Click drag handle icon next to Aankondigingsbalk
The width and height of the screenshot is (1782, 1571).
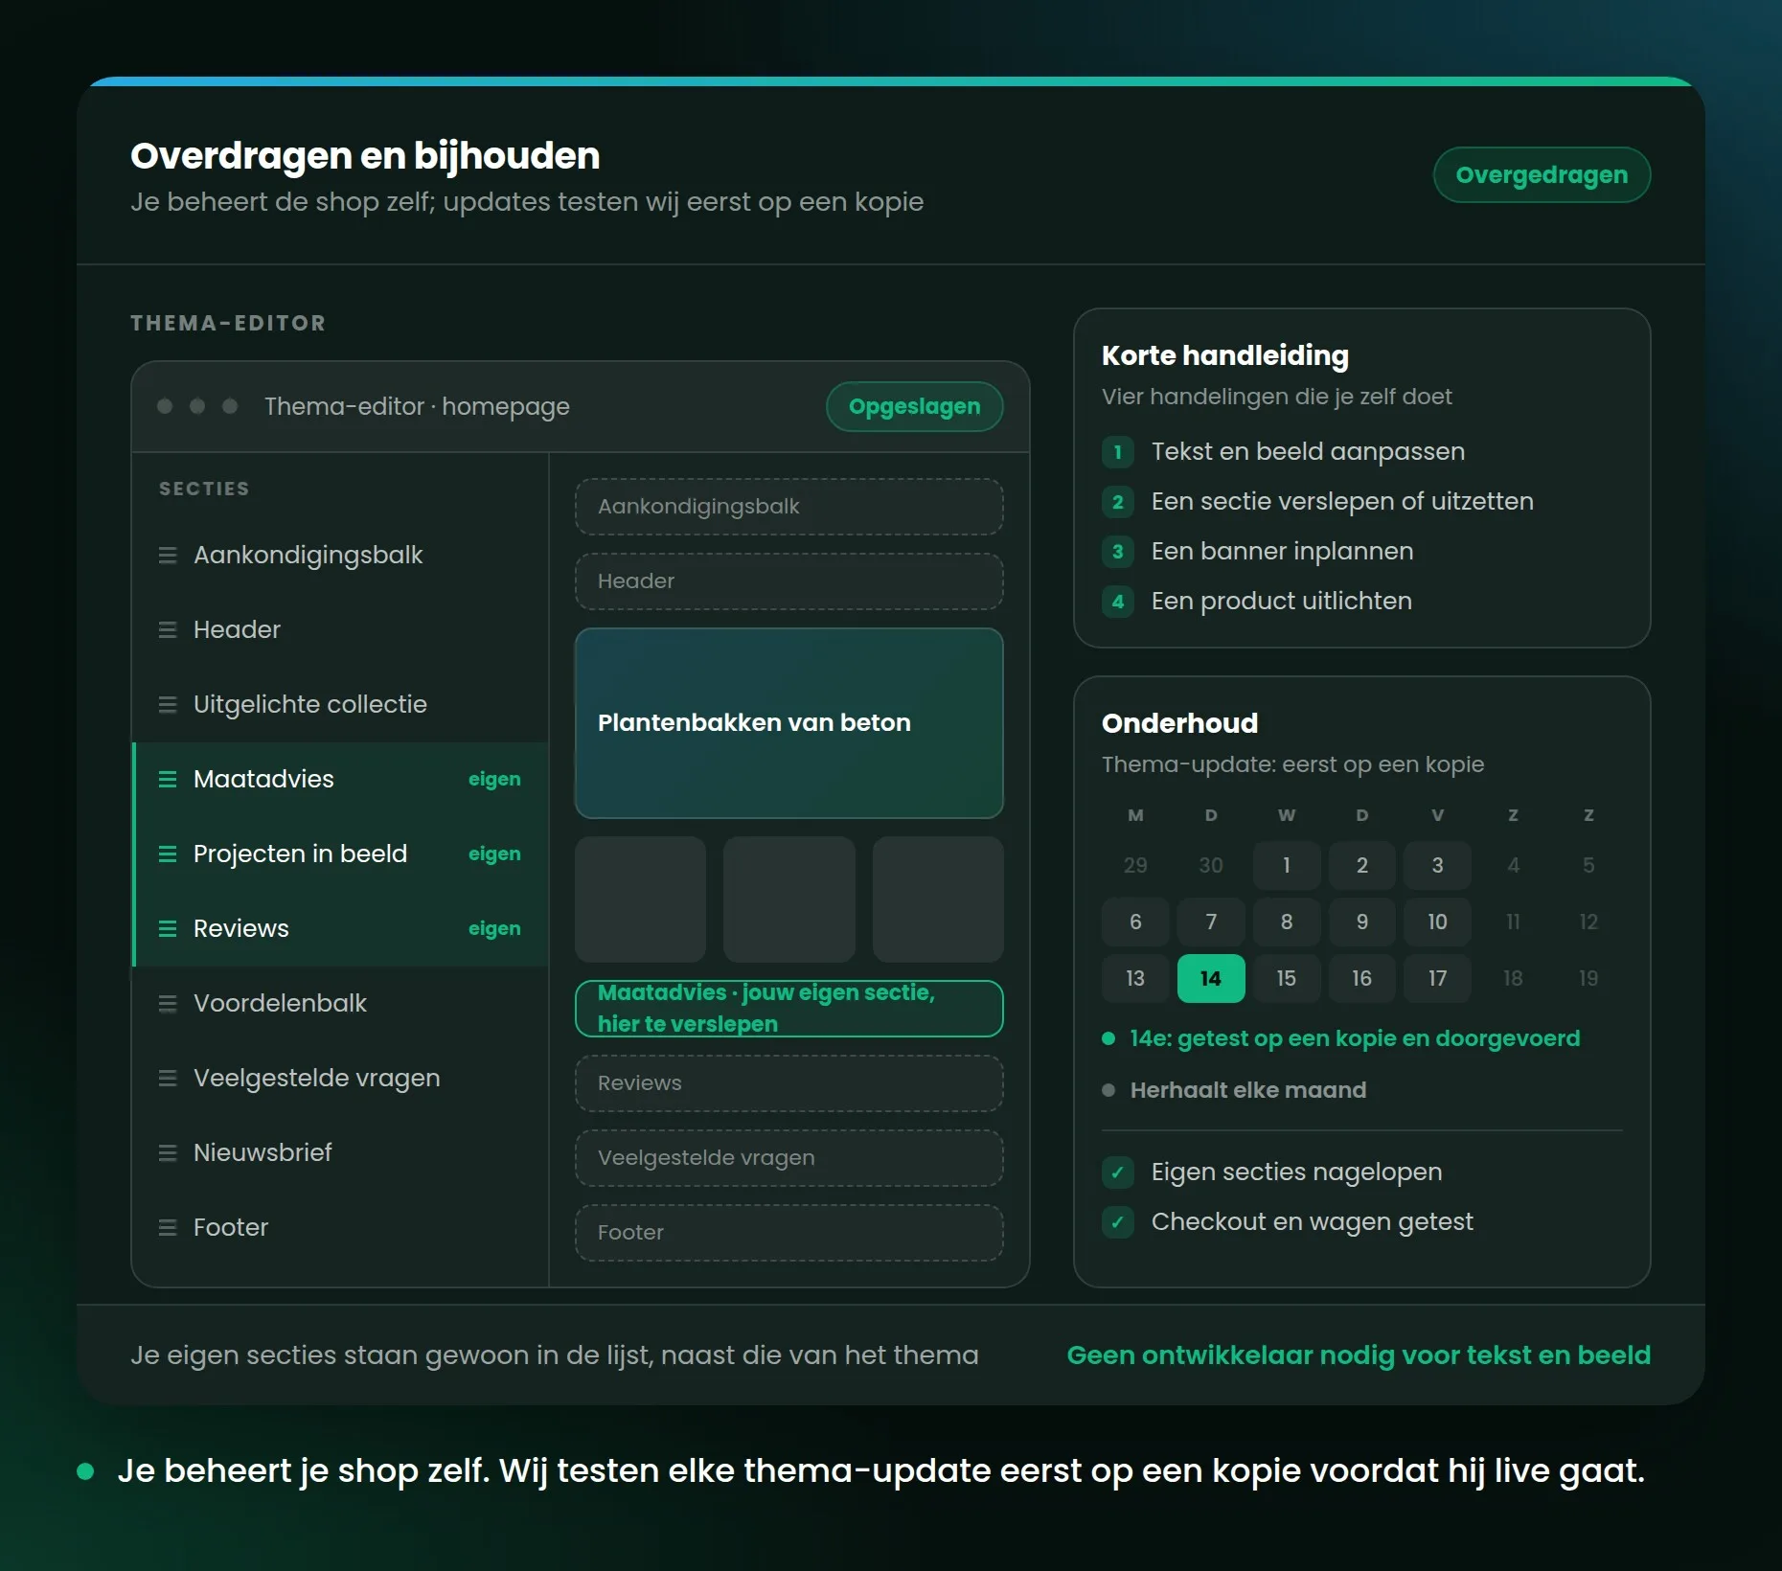(168, 556)
